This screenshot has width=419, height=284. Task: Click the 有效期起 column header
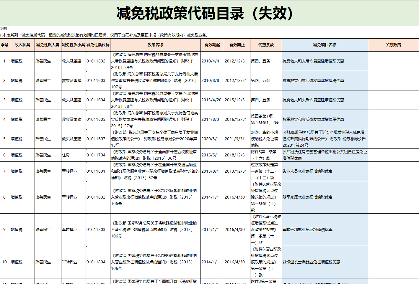coord(212,45)
